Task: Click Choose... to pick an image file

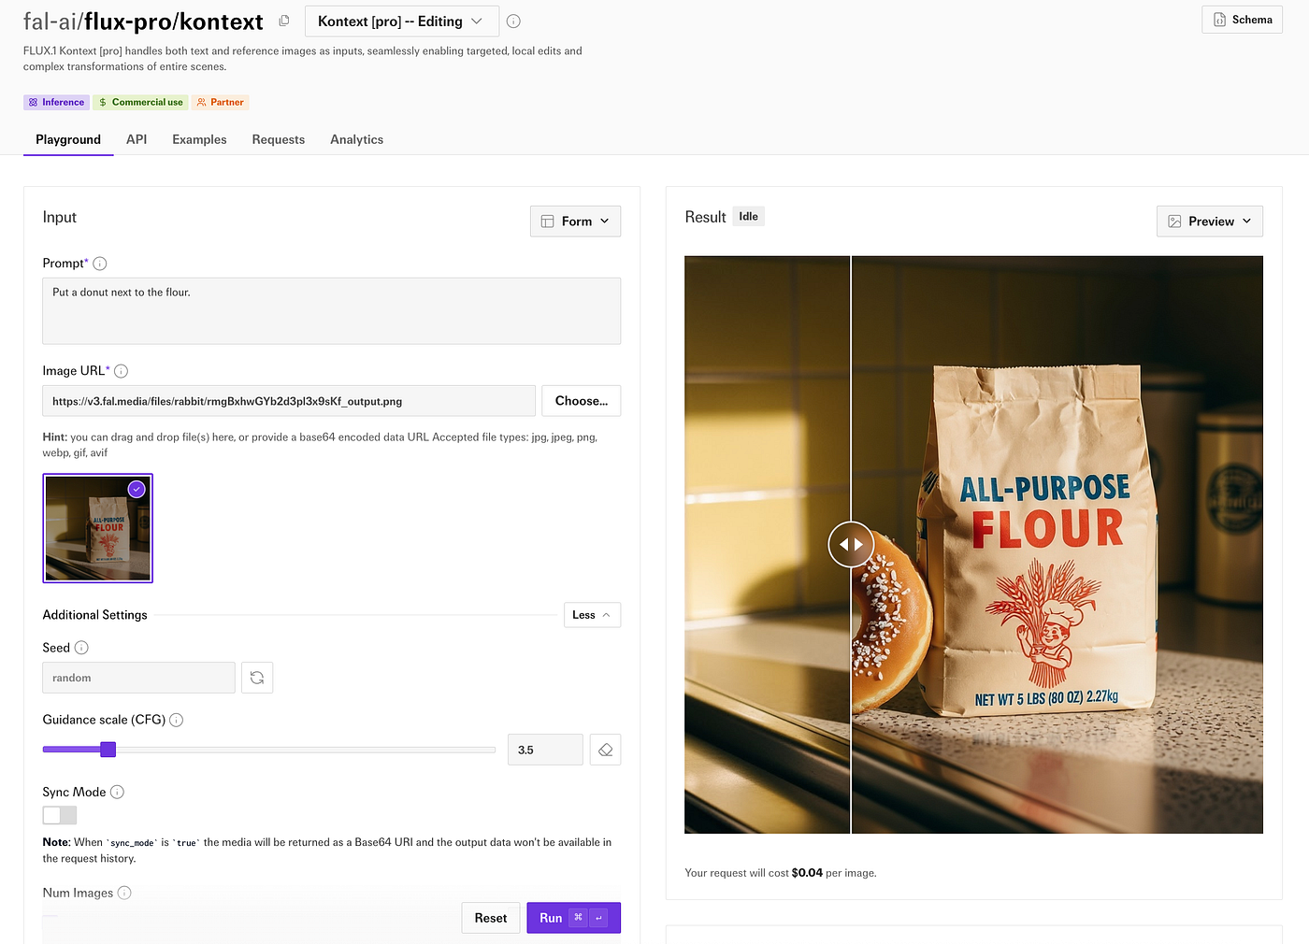Action: click(x=581, y=401)
